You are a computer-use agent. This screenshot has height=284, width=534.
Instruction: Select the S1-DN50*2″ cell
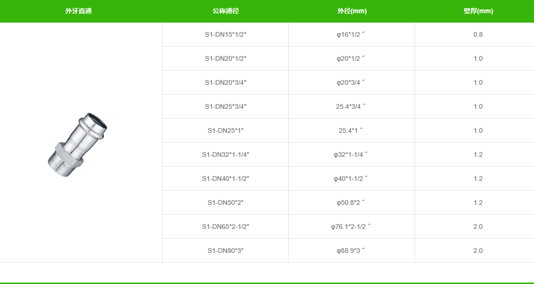pos(225,203)
